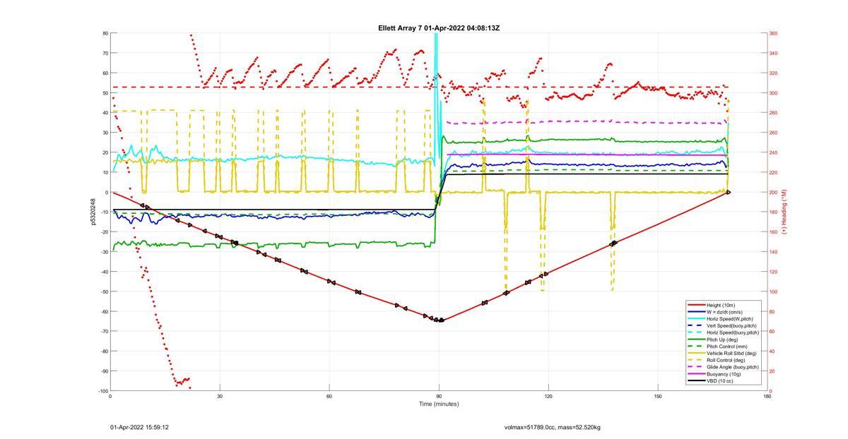The image size is (848, 439).
Task: Click the x-axis tick label 120
Action: (x=548, y=396)
